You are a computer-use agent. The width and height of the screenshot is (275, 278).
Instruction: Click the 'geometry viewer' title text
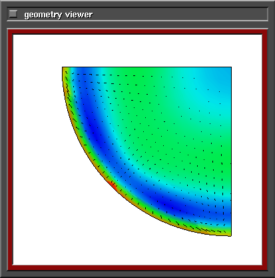tap(59, 15)
